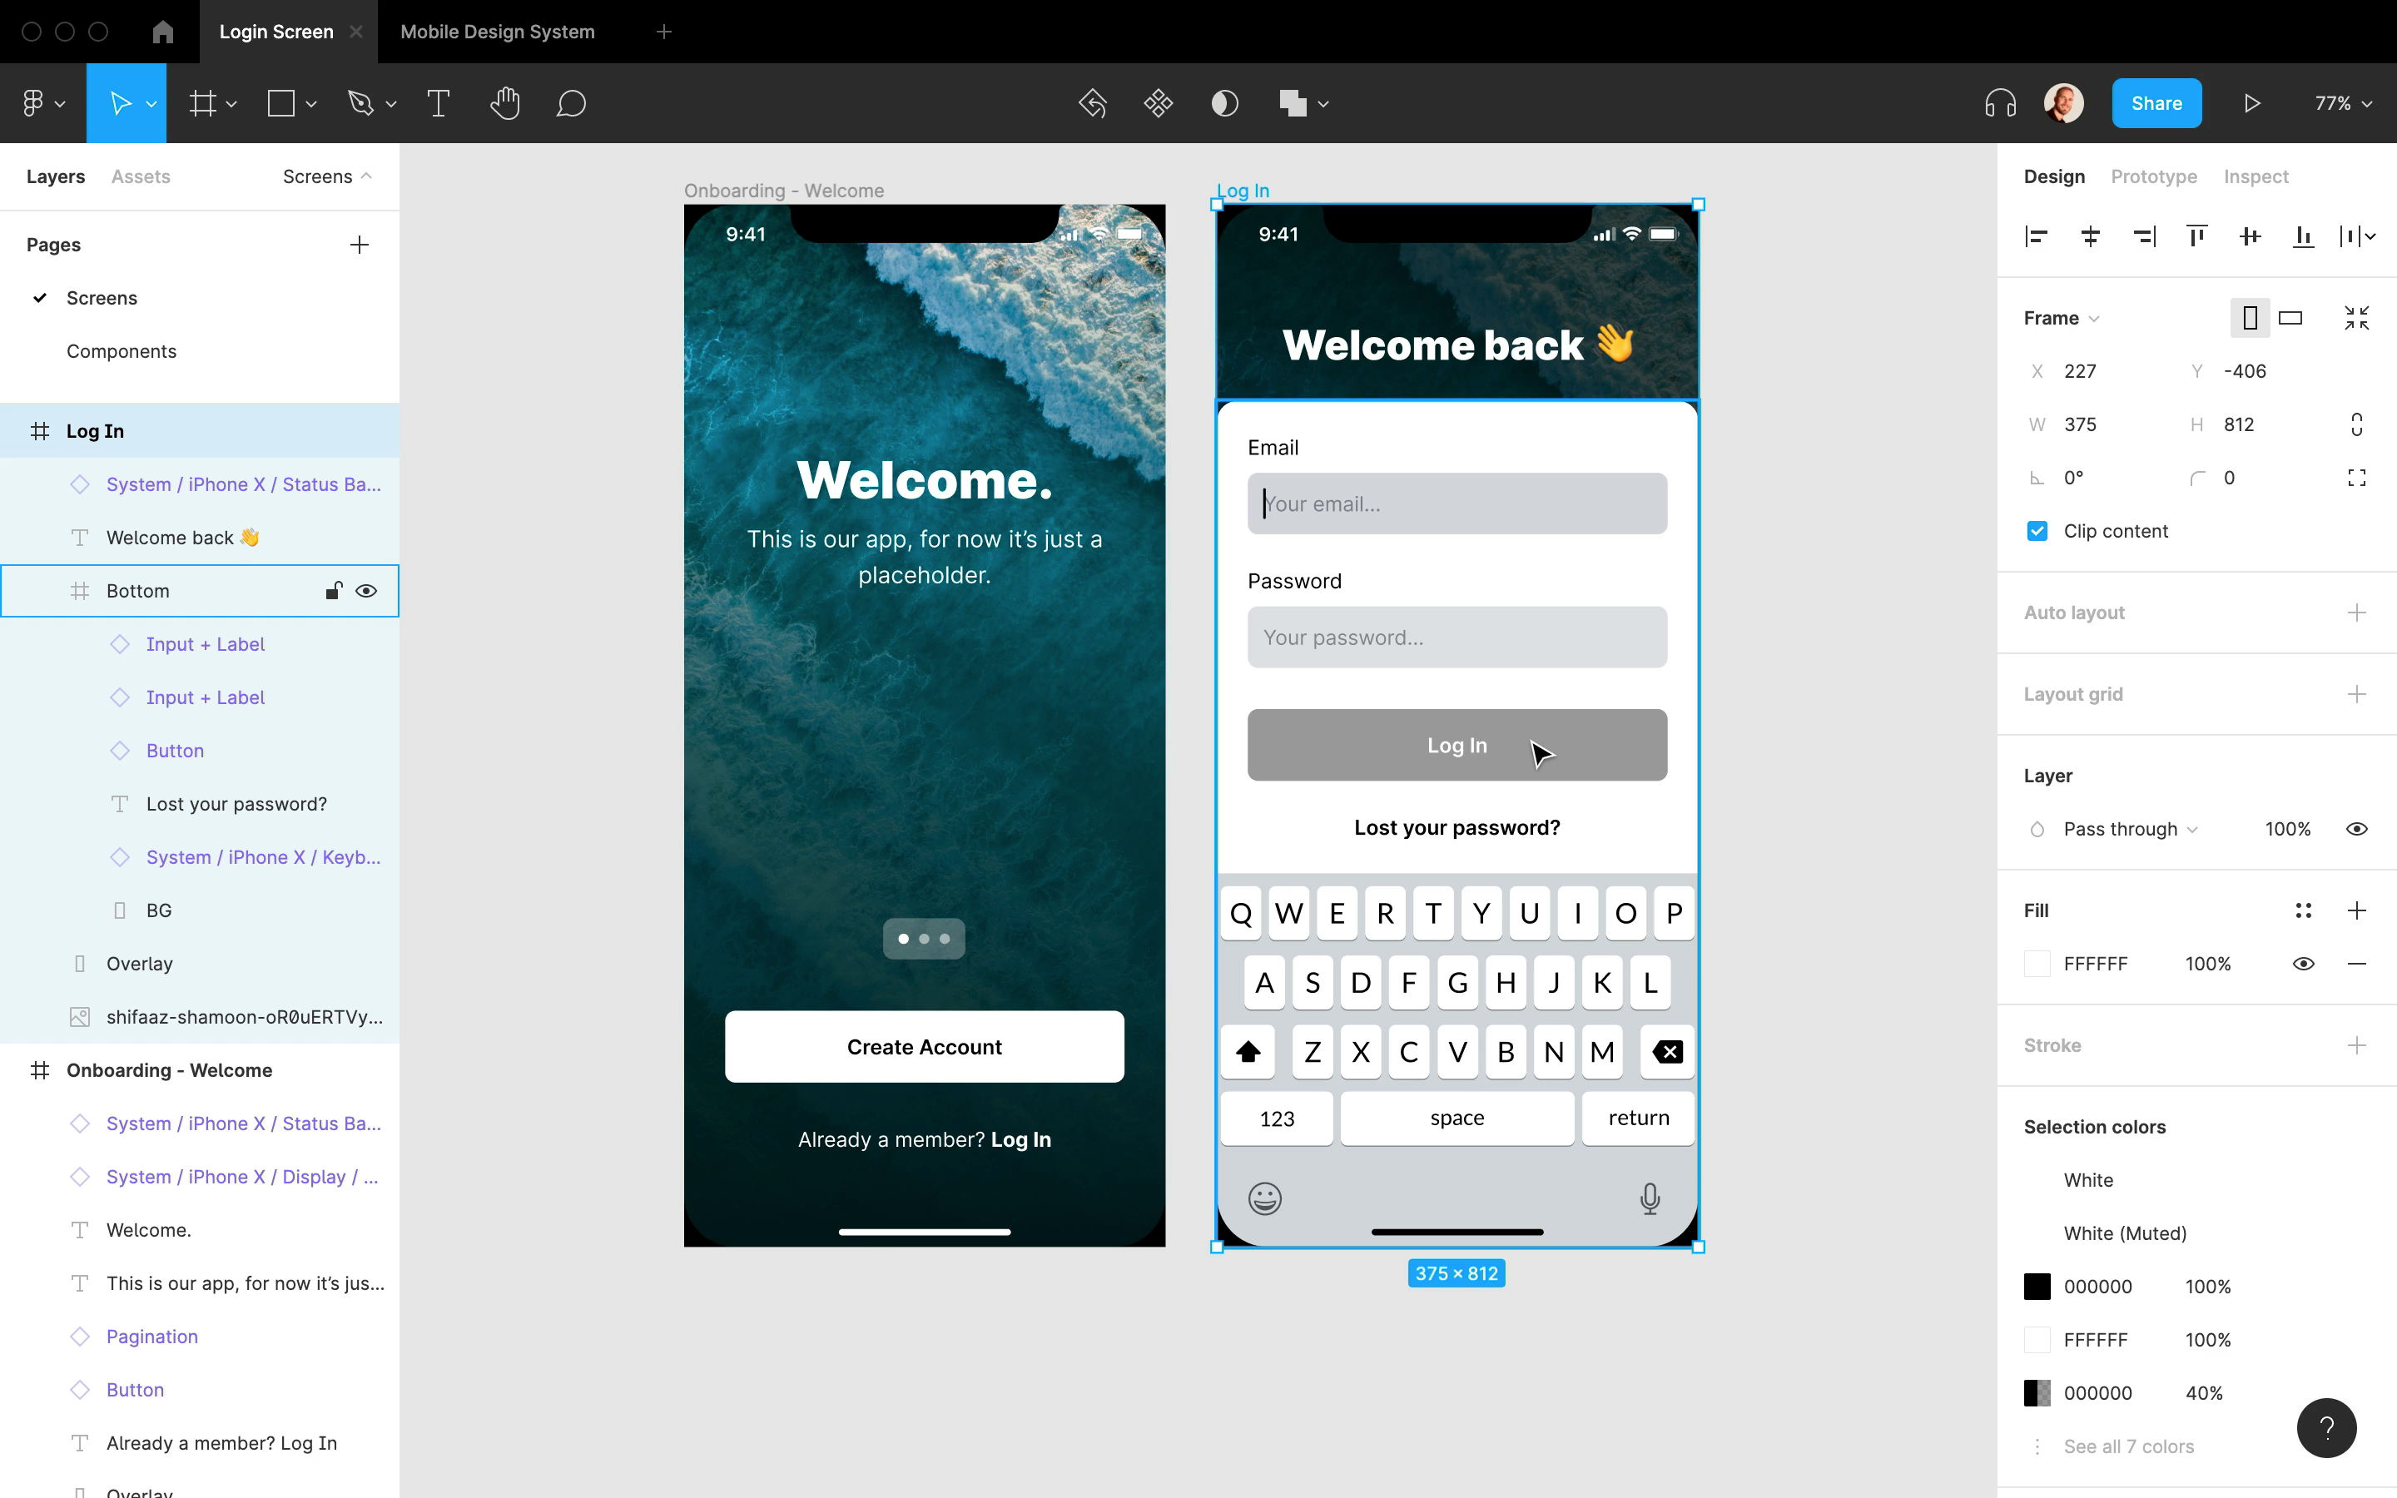Click the email input field on login screen
This screenshot has height=1498, width=2397.
1457,502
